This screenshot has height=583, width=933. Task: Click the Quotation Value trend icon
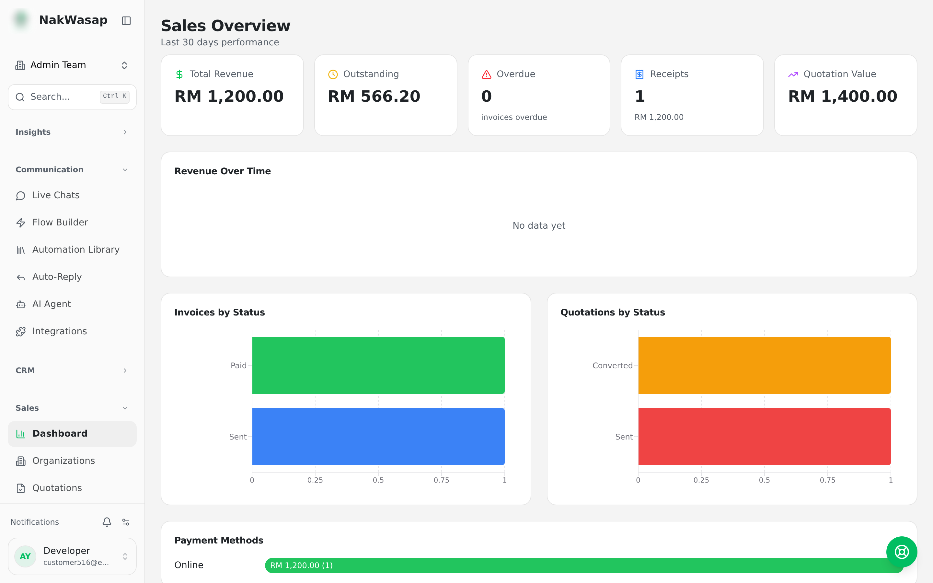tap(793, 74)
